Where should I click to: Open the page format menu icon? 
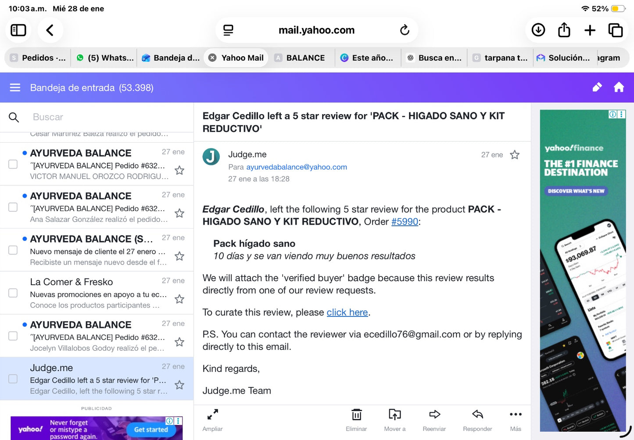pos(228,30)
